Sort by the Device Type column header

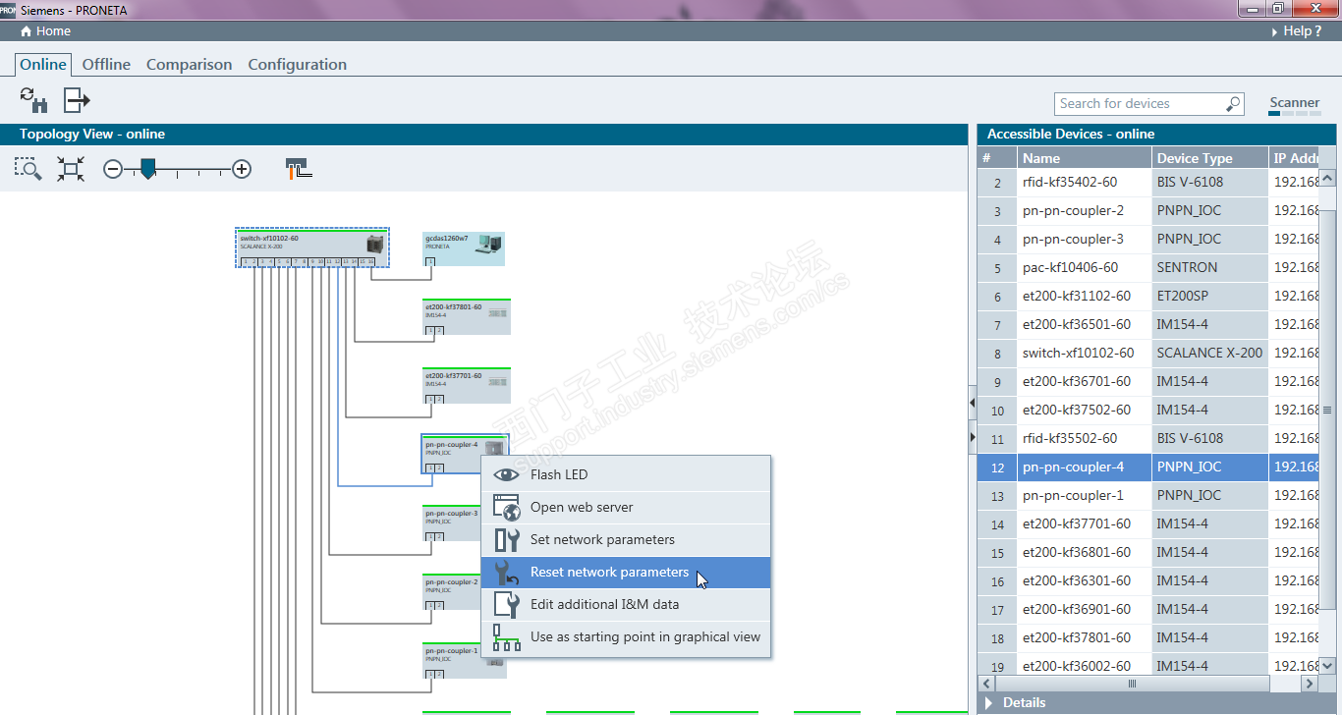click(x=1209, y=157)
